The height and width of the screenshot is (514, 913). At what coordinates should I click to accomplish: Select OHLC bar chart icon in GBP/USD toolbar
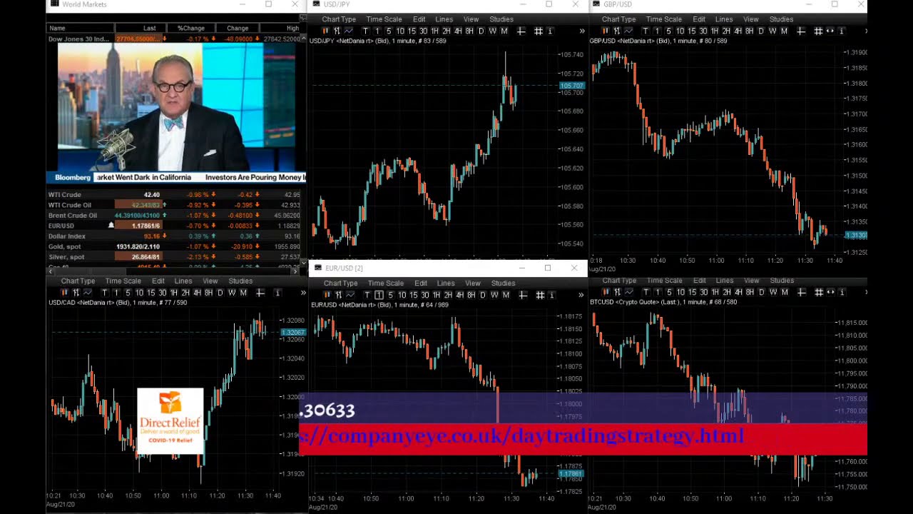[616, 31]
